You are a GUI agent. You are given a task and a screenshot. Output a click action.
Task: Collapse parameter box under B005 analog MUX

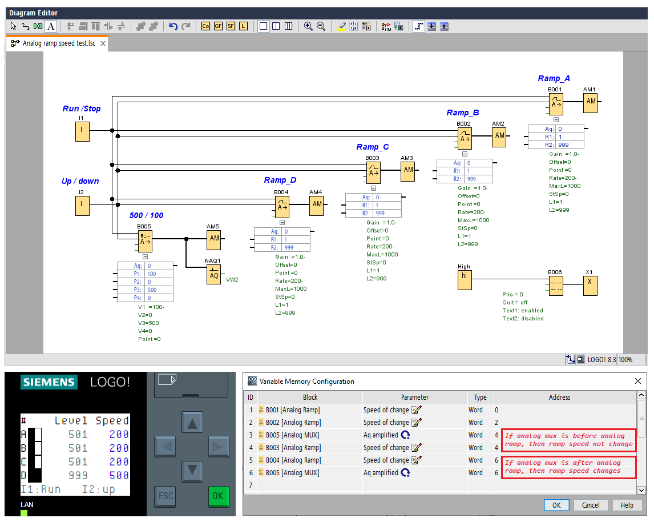pyautogui.click(x=144, y=256)
